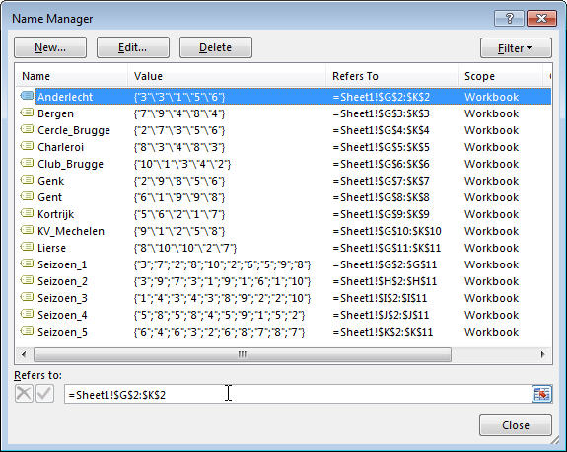
Task: Click the name icon beside Seizoen_2
Action: [x=28, y=280]
